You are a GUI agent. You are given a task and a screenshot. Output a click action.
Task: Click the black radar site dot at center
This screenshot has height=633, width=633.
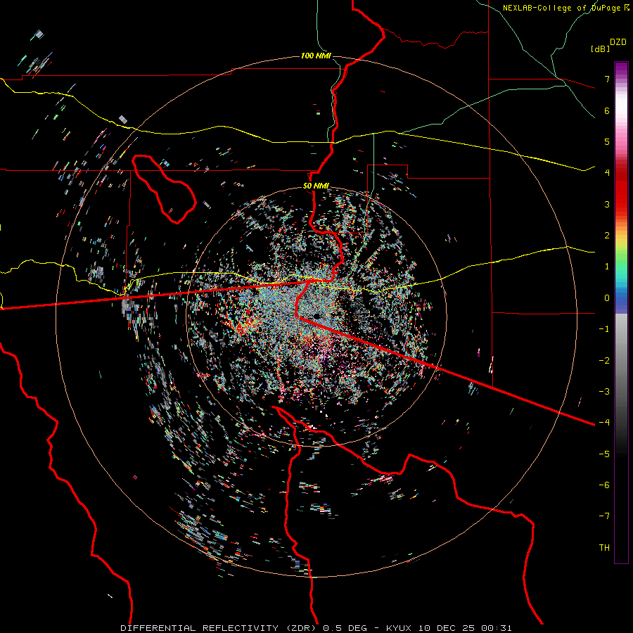(x=317, y=316)
